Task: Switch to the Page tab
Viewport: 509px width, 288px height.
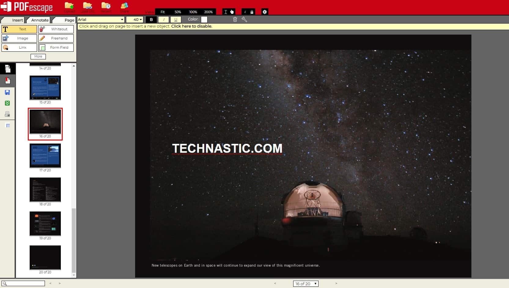Action: pos(64,20)
